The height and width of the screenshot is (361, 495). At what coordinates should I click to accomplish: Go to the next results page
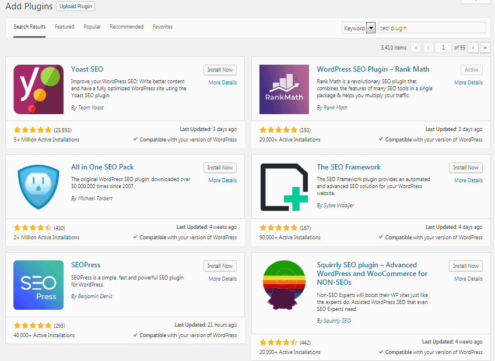click(x=473, y=48)
